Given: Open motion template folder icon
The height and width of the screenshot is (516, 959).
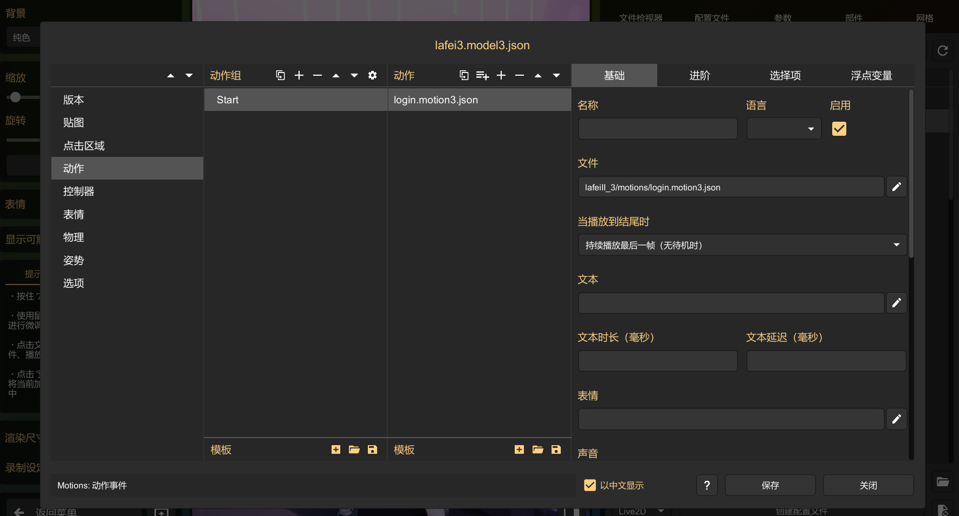Looking at the screenshot, I should [537, 449].
